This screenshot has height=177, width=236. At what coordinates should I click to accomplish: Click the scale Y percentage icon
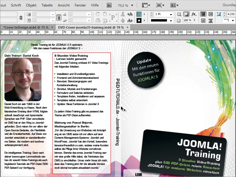pos(29,20)
